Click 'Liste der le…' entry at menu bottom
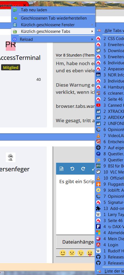The height and width of the screenshot is (275, 124). [x=110, y=271]
